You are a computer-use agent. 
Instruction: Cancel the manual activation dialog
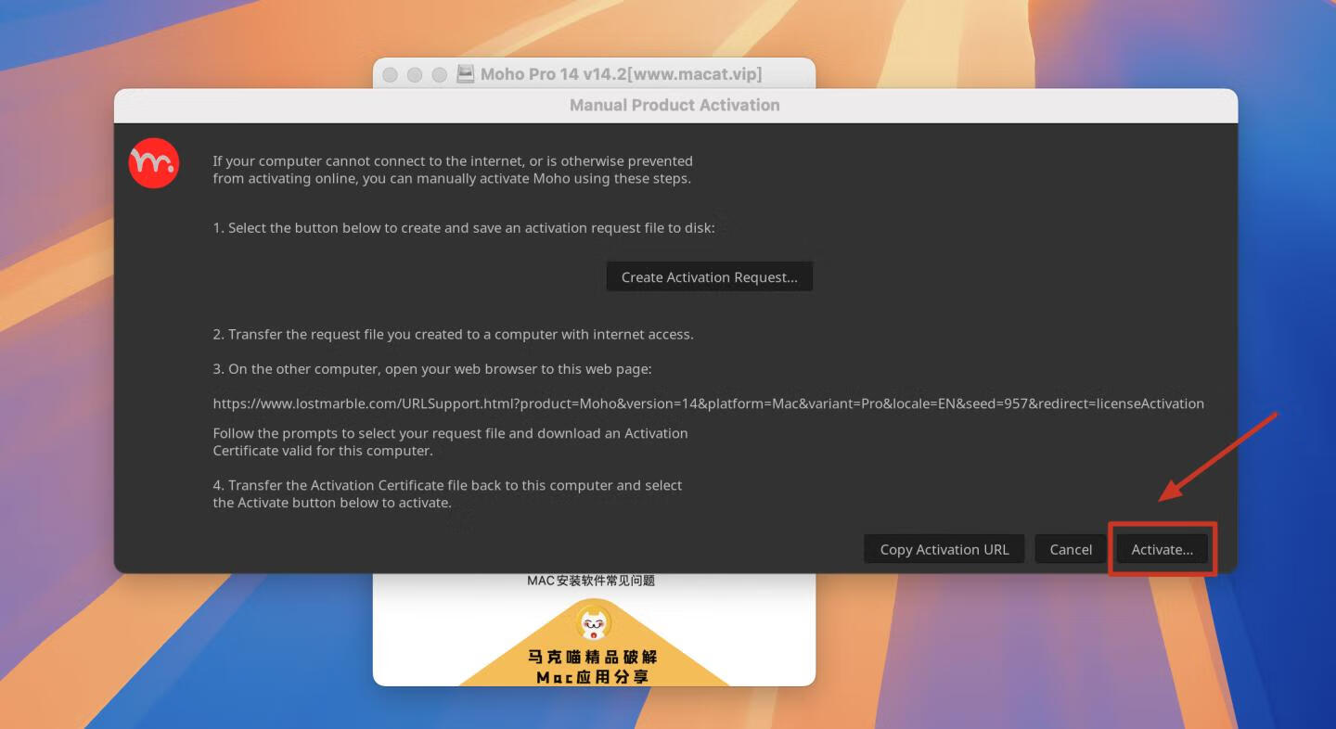[1070, 549]
